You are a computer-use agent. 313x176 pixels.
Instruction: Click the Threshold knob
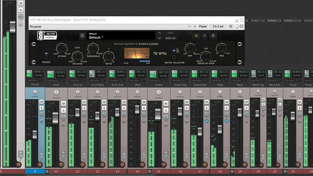pyautogui.click(x=93, y=48)
